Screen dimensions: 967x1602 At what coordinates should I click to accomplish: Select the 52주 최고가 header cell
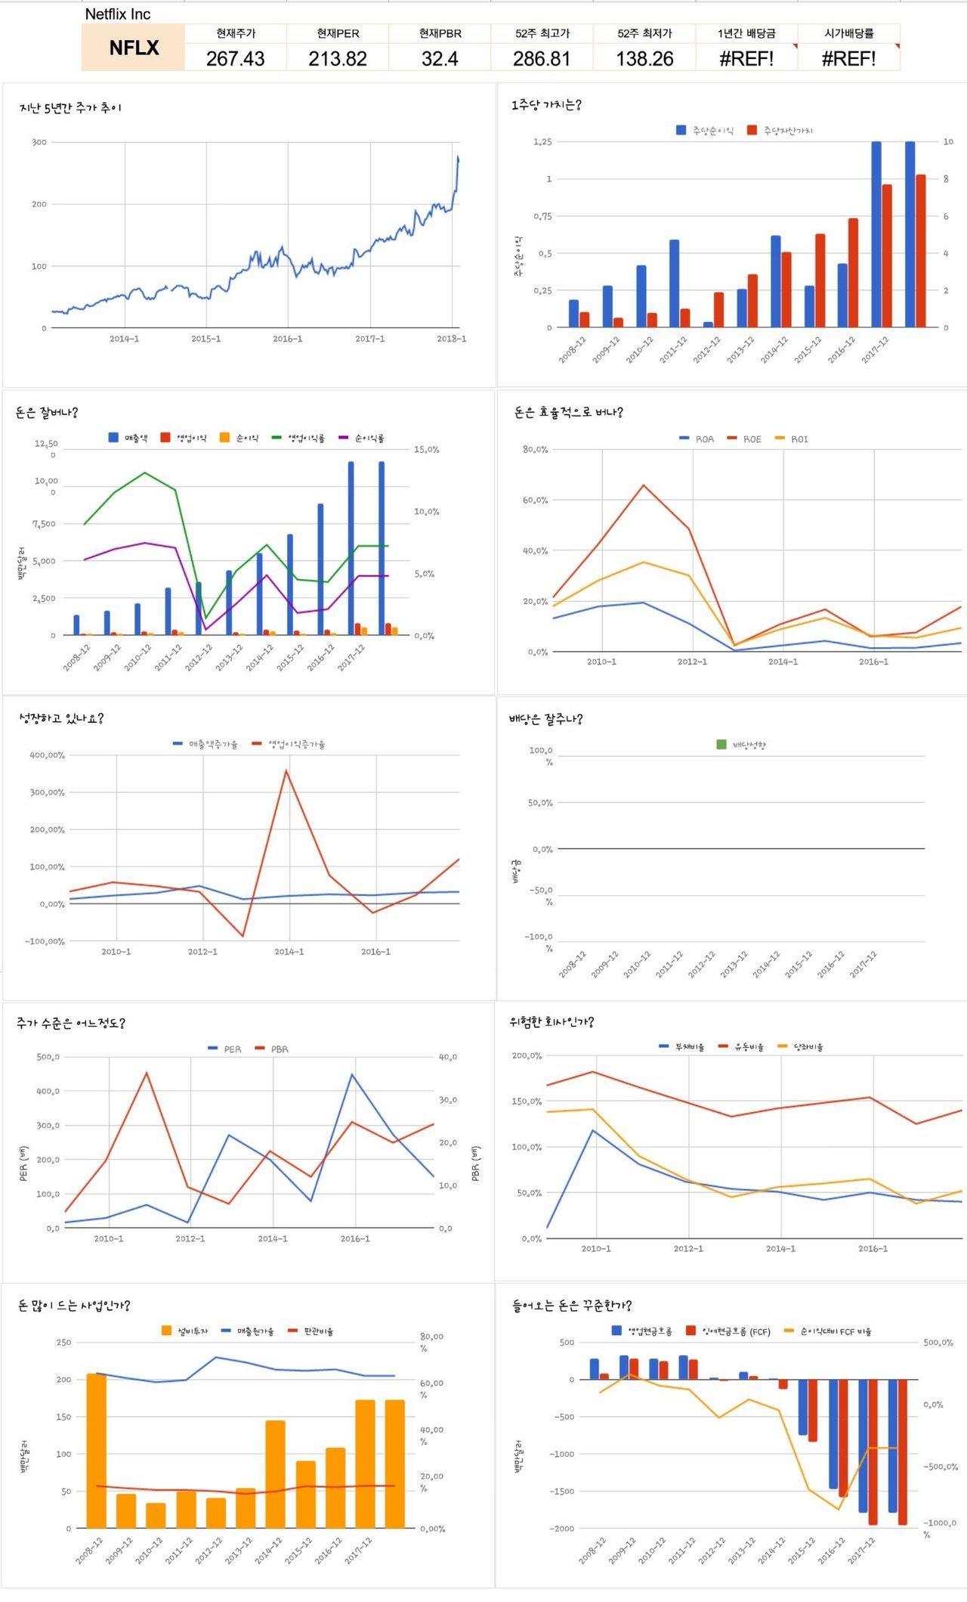(542, 33)
